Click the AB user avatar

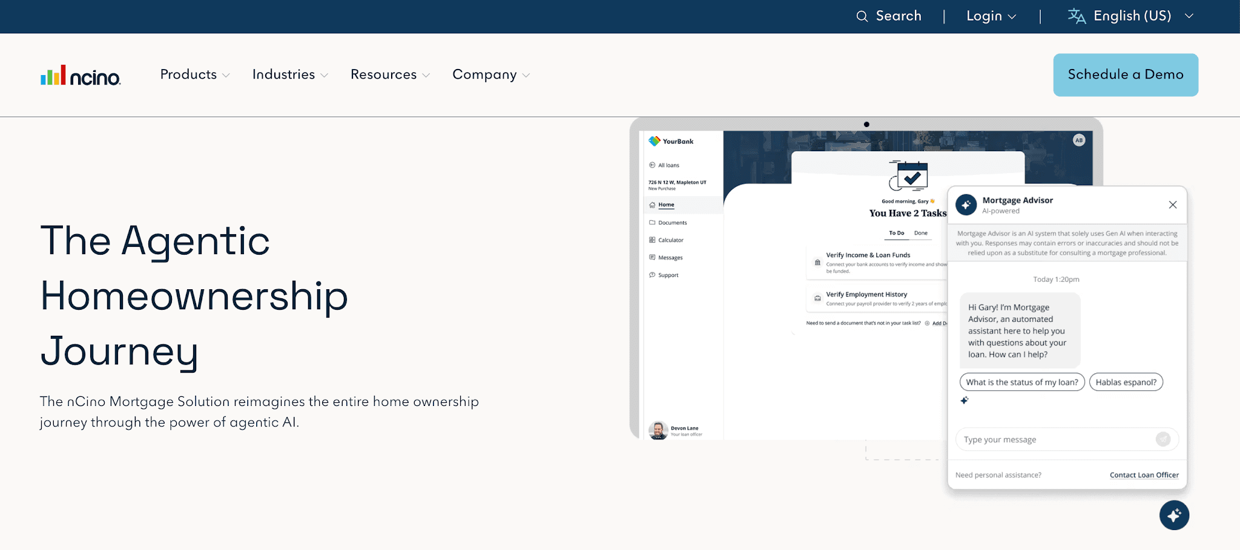[1079, 140]
